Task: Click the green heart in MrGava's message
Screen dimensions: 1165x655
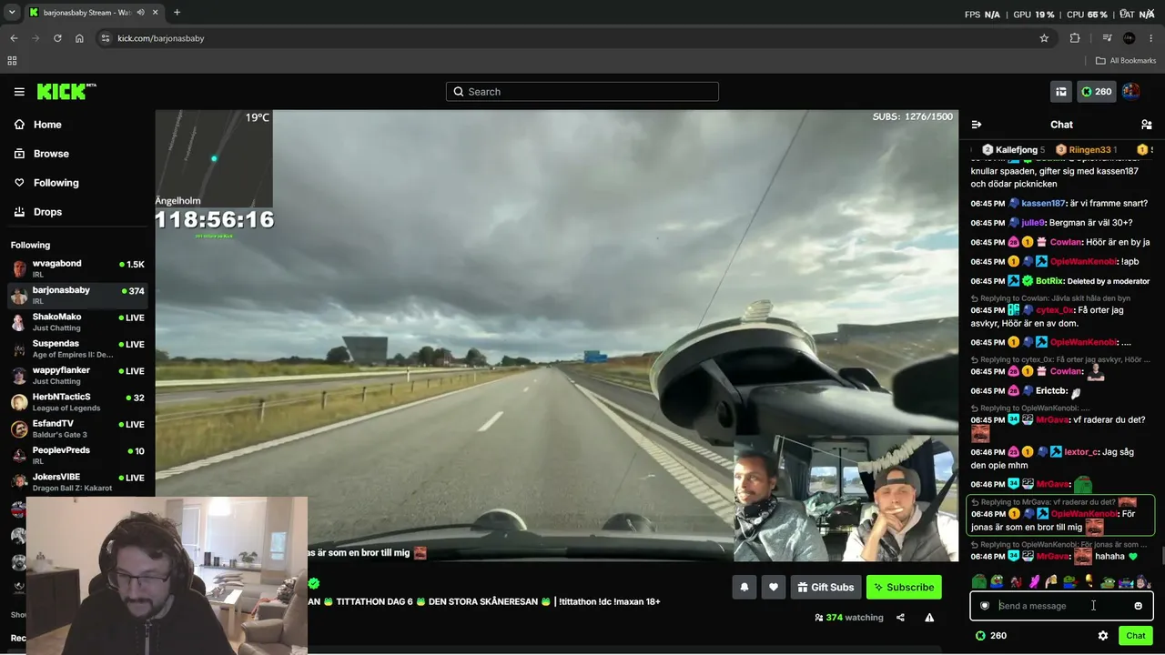Action: [1133, 557]
